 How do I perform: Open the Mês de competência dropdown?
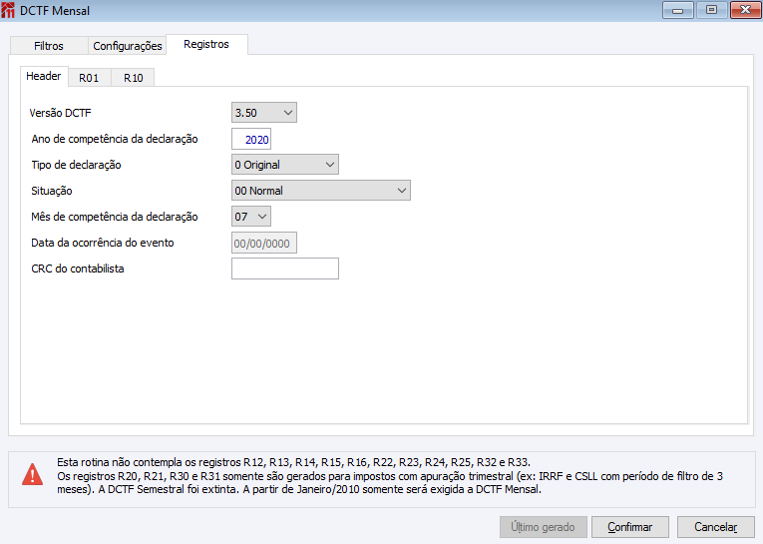pos(251,217)
